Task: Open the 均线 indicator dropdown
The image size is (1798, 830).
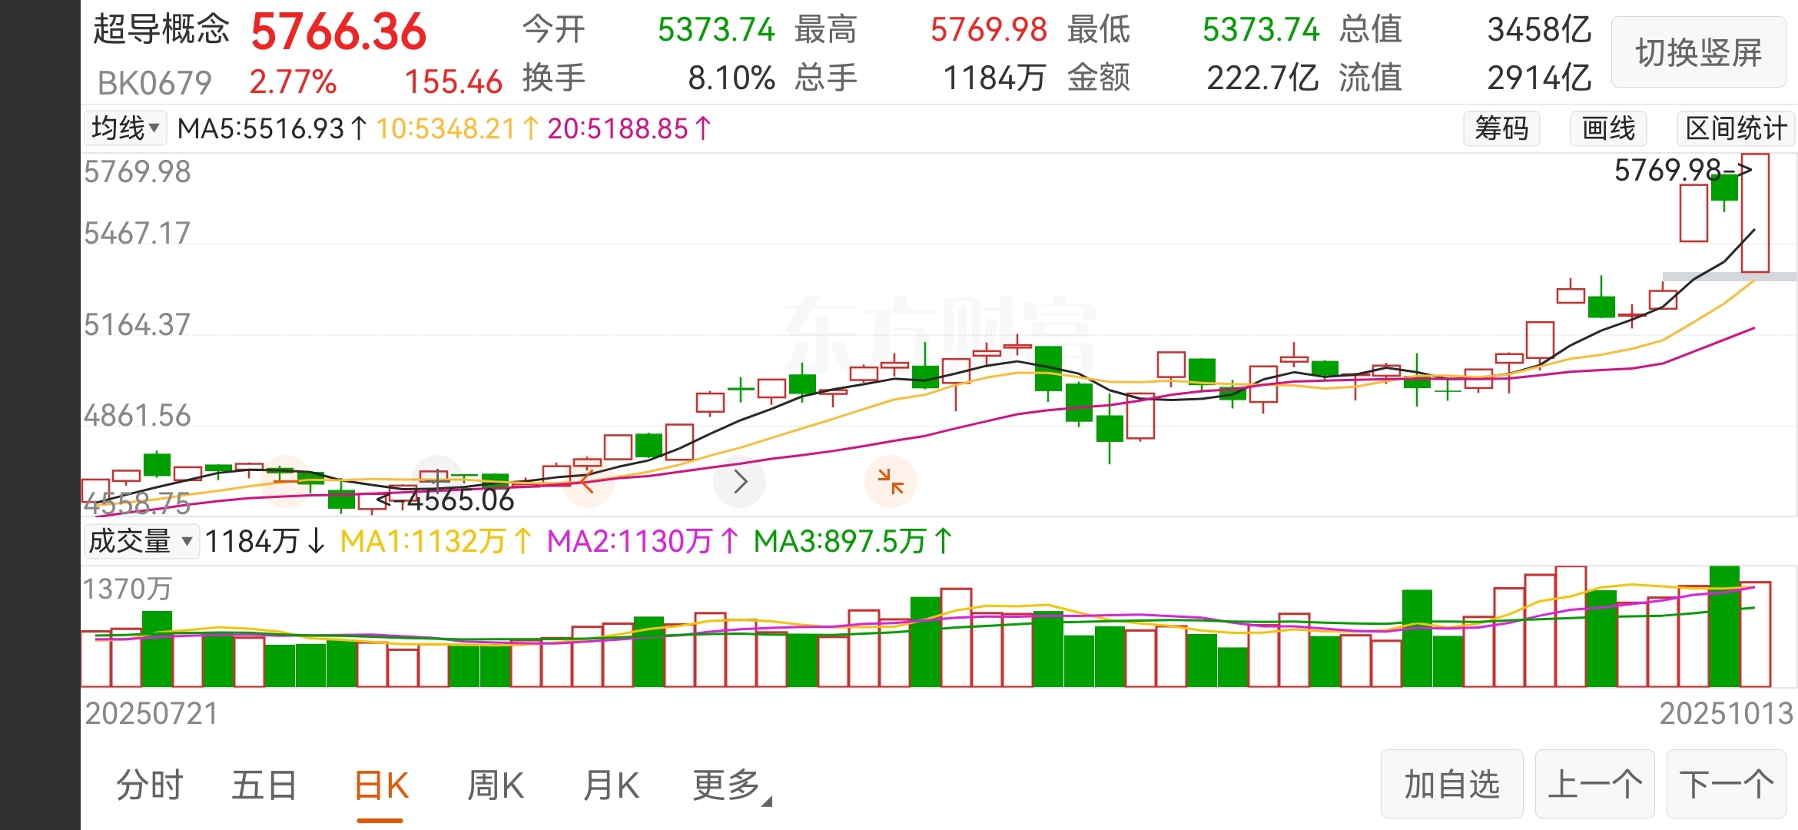Action: (125, 128)
